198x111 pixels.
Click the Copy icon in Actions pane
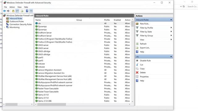[x=137, y=68]
